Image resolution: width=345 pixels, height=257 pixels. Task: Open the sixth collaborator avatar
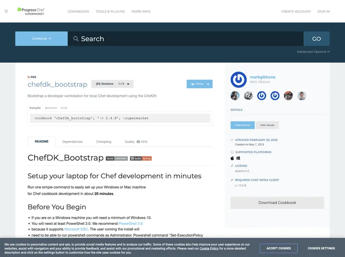302,96
